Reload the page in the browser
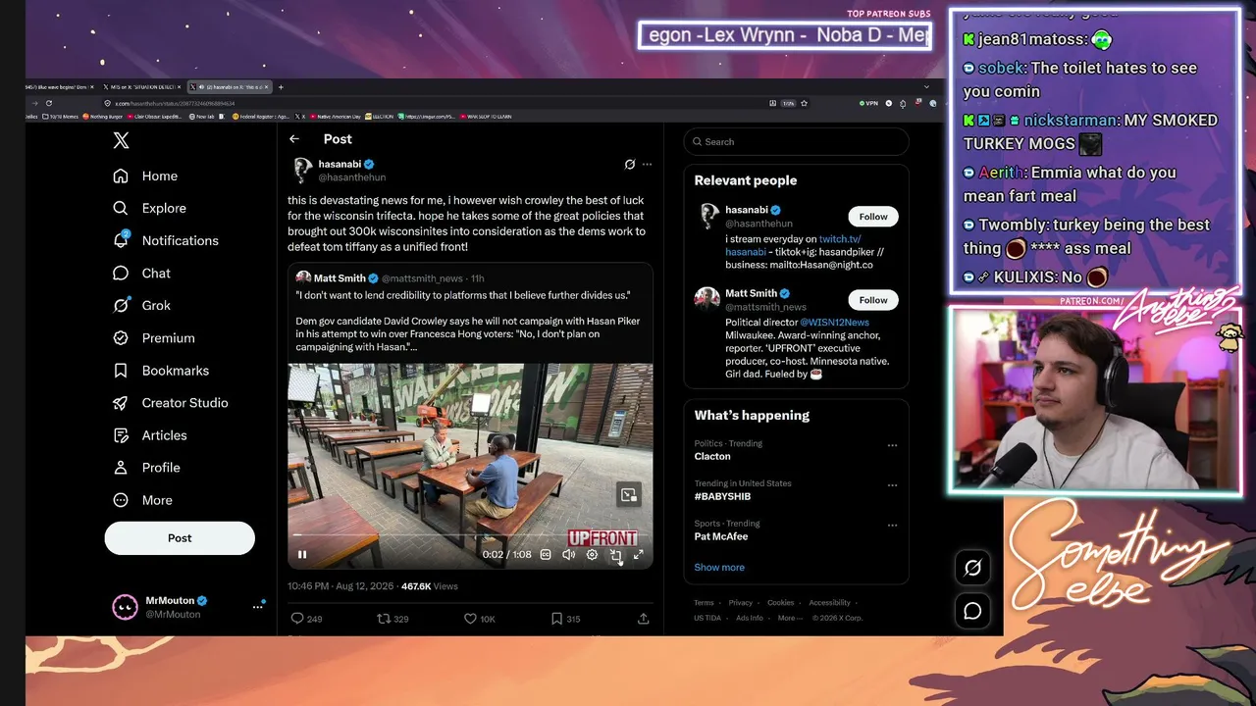 [x=49, y=103]
